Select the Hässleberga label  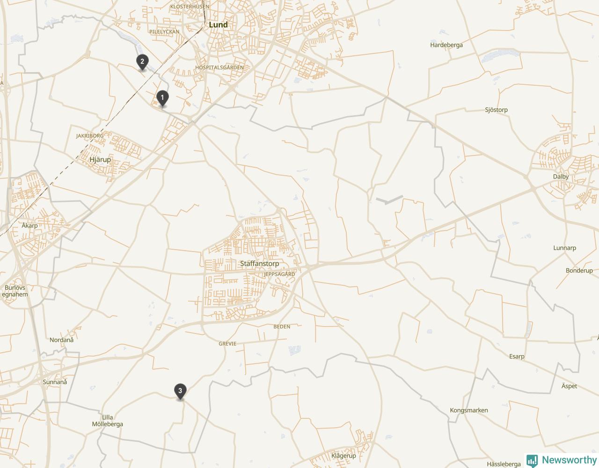coord(504,464)
